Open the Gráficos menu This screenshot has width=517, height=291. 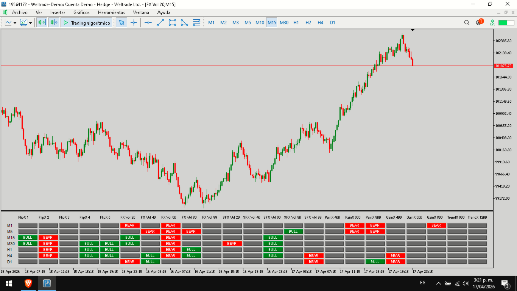pyautogui.click(x=81, y=13)
